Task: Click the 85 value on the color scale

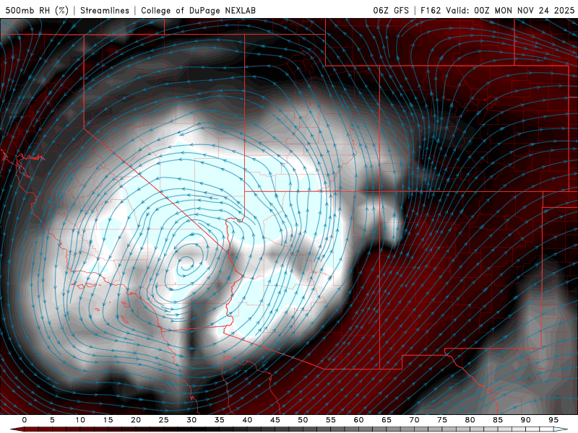Action: pos(498,420)
